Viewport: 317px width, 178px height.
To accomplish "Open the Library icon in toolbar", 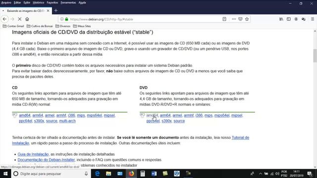I will pyautogui.click(x=281, y=19).
